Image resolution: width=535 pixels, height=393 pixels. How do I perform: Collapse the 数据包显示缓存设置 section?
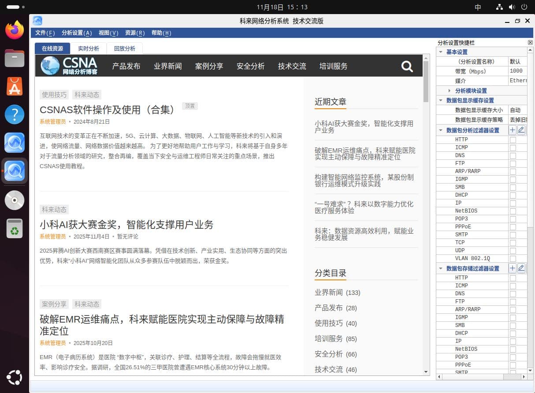click(440, 100)
